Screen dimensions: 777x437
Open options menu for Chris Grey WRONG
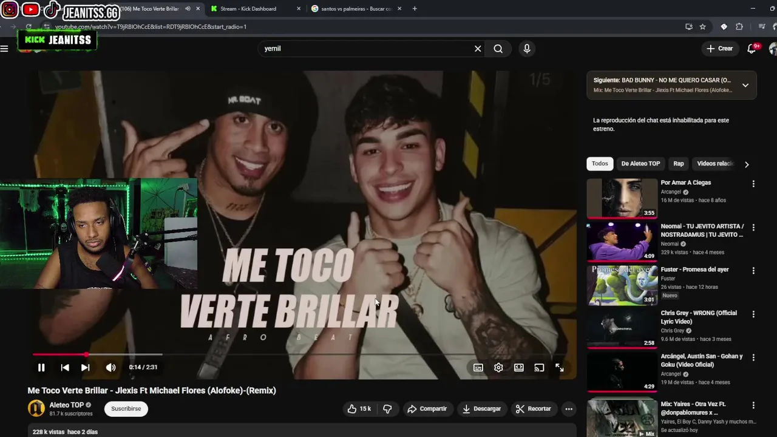pyautogui.click(x=753, y=314)
